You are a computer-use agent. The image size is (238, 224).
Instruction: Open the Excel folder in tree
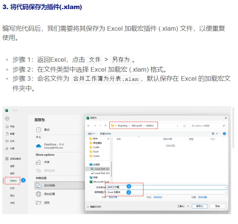(x=94, y=152)
